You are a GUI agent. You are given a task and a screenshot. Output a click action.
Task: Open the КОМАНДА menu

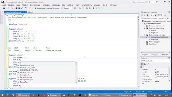tap(56, 5)
